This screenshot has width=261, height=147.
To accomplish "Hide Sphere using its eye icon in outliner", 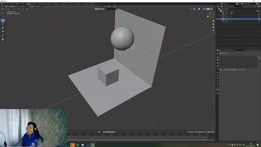I will (x=259, y=21).
